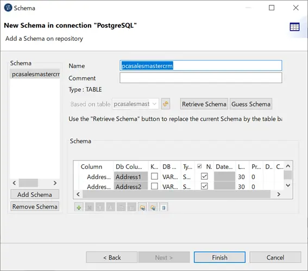Click the Finish button
The height and width of the screenshot is (271, 308).
(219, 257)
